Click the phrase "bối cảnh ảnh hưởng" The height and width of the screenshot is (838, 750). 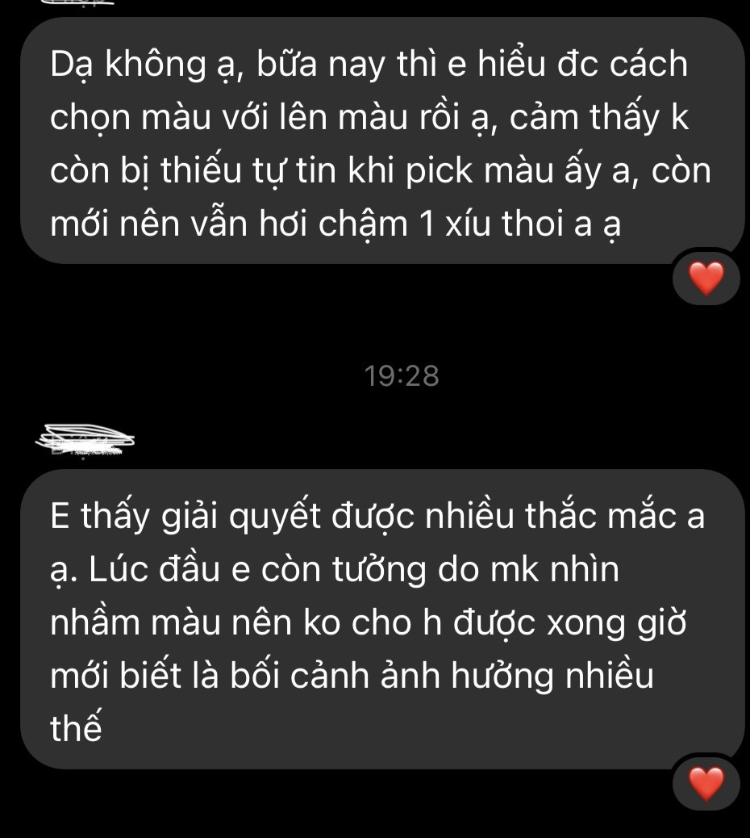(392, 676)
